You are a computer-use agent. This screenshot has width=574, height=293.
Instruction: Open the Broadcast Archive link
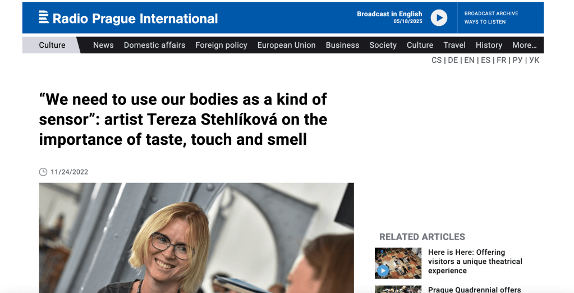click(492, 13)
